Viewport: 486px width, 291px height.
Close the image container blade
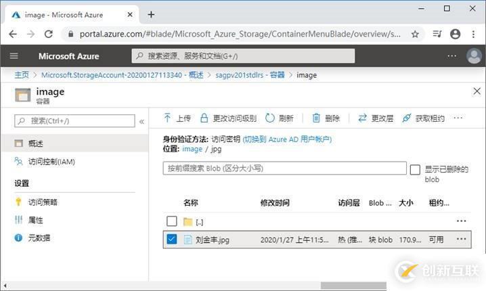pyautogui.click(x=477, y=91)
